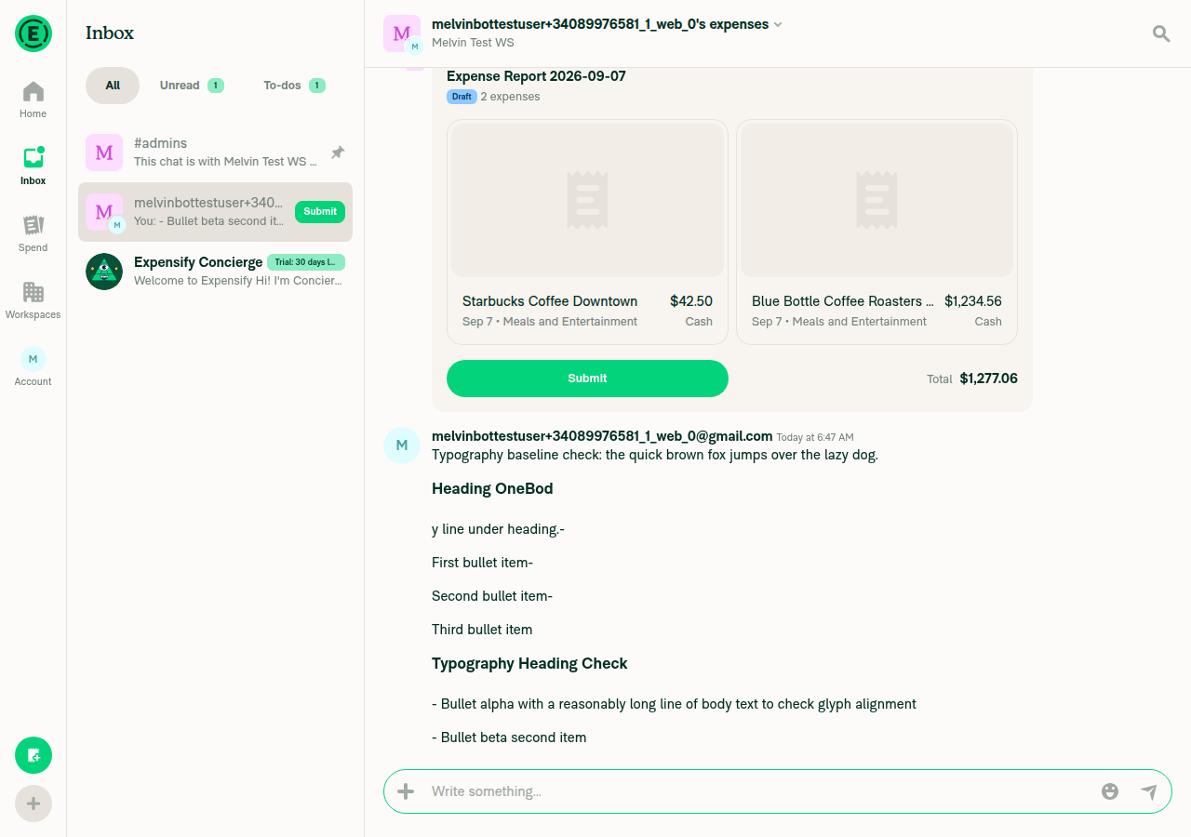Click the gray plus button in sidebar
The width and height of the screenshot is (1191, 837).
[33, 804]
